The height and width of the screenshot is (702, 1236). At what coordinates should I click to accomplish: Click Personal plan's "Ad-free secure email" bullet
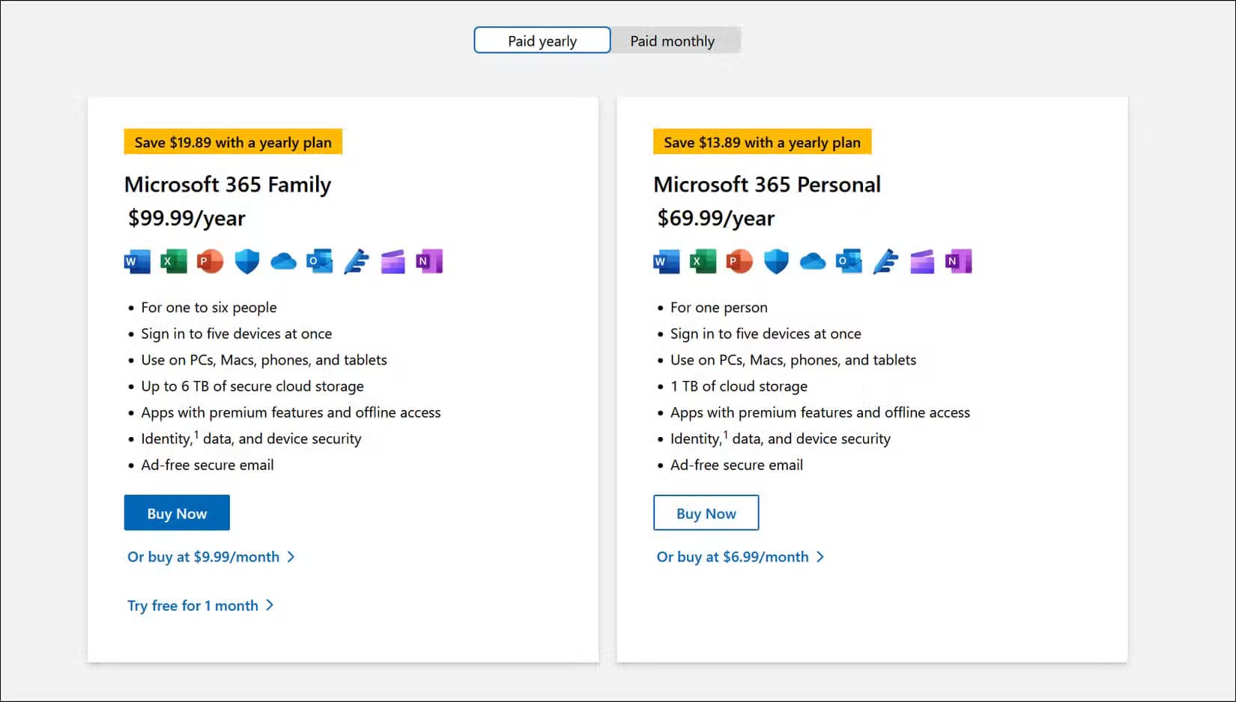(x=737, y=465)
